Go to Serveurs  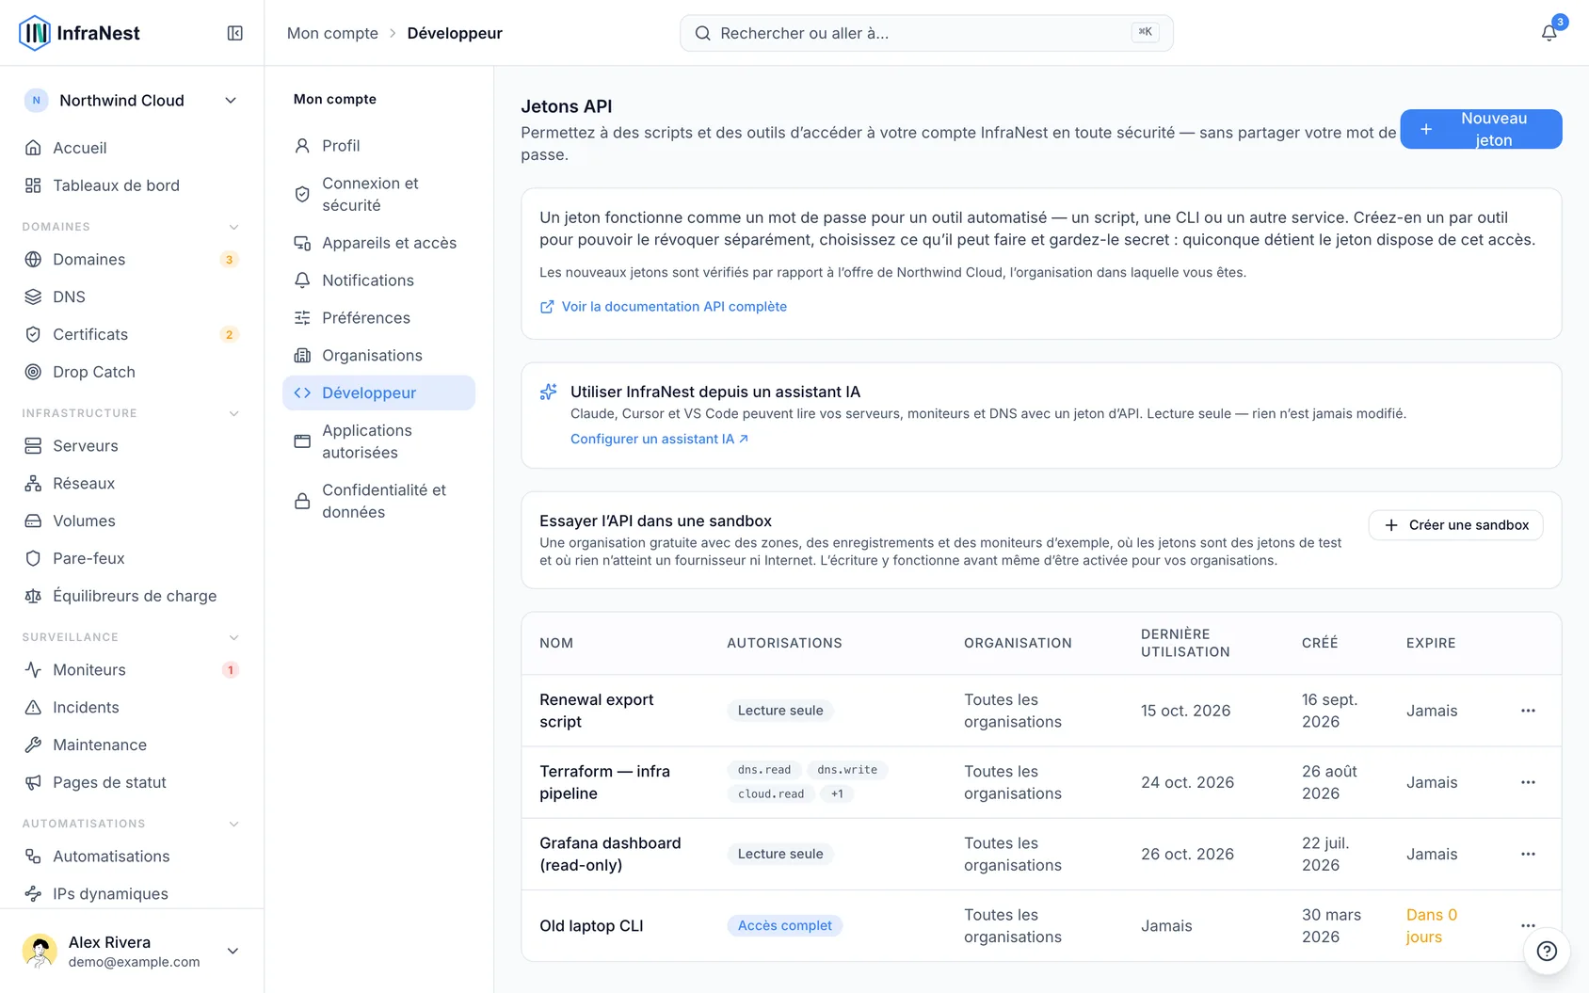point(132,445)
